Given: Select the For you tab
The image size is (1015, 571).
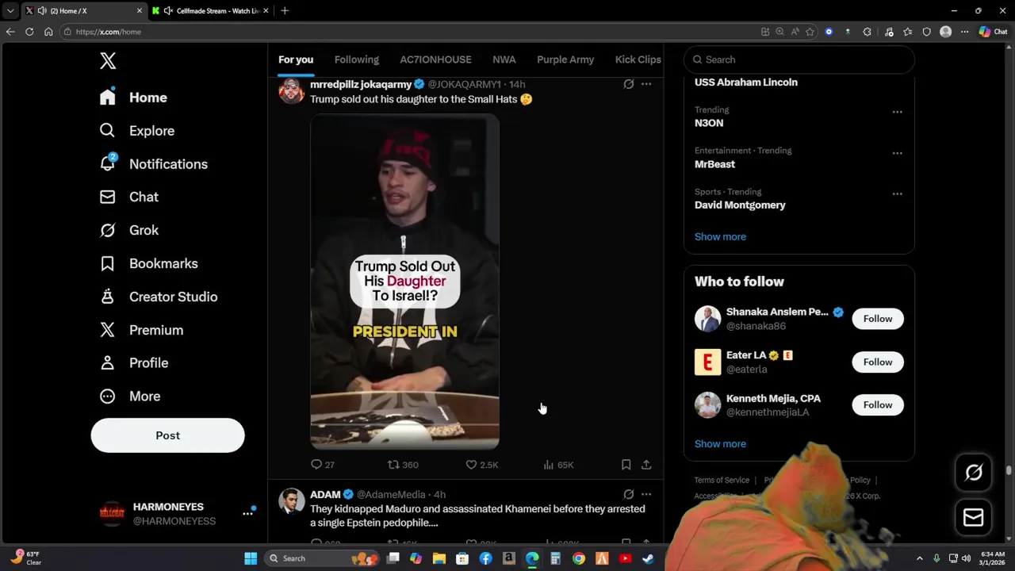Looking at the screenshot, I should pos(296,59).
